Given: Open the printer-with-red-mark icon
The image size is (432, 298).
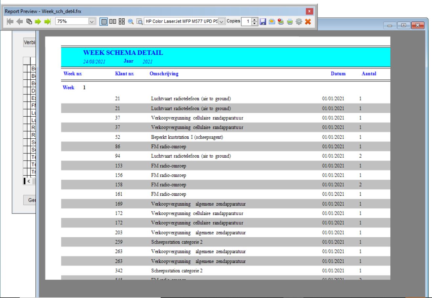Looking at the screenshot, I should pos(281,22).
